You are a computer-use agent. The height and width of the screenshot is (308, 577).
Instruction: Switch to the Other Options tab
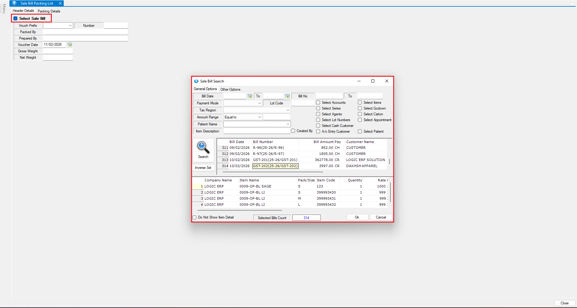(x=230, y=89)
